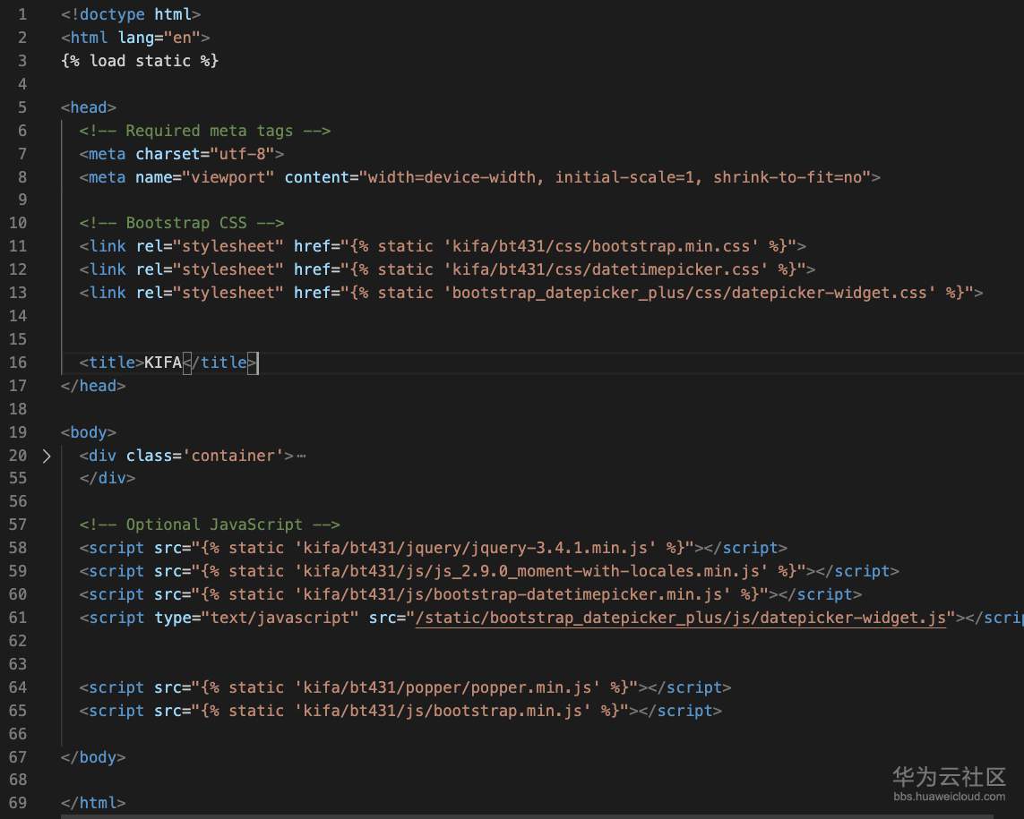
Task: Click line number 1 in the gutter
Action: point(22,15)
